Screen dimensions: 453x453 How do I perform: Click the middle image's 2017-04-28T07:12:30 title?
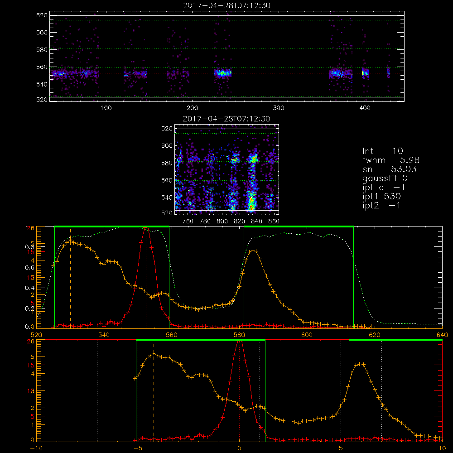(x=226, y=119)
